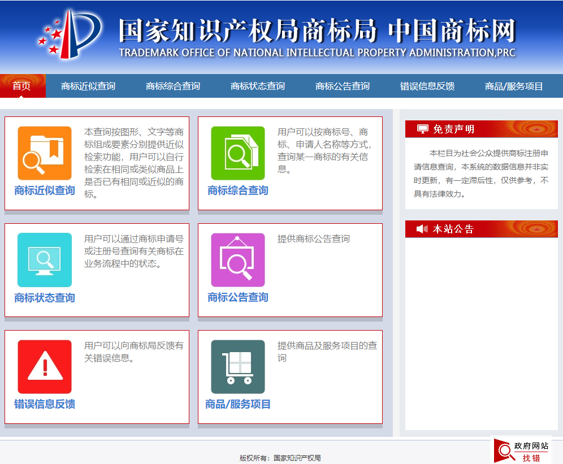Click the orange trademark similarity search icon
The height and width of the screenshot is (464, 563).
click(45, 153)
